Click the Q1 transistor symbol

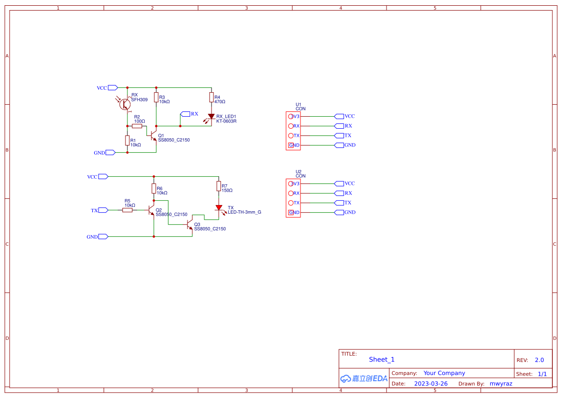154,135
